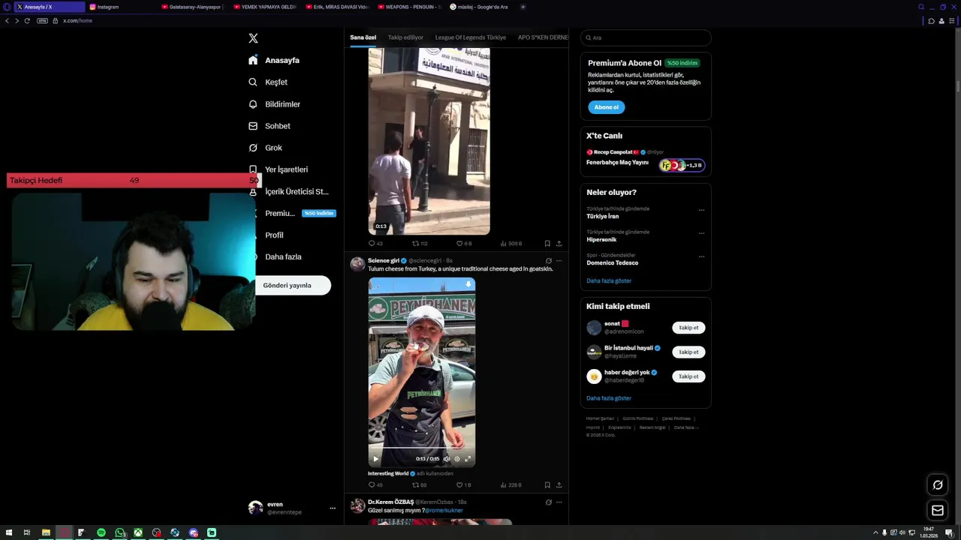Share the top post above Science girl
Screen dimensions: 961x540
[x=559, y=244]
